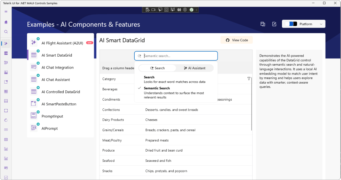This screenshot has height=180, width=341.
Task: Open AI Chat Integration example
Action: (60, 67)
